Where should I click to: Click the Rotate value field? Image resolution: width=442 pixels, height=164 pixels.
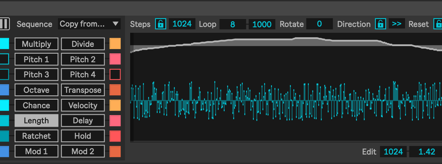pos(319,24)
